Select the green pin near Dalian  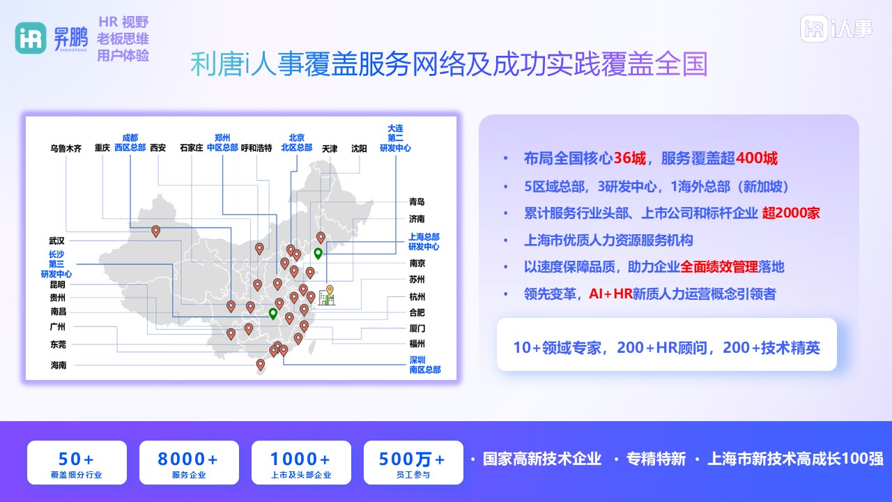tap(318, 254)
